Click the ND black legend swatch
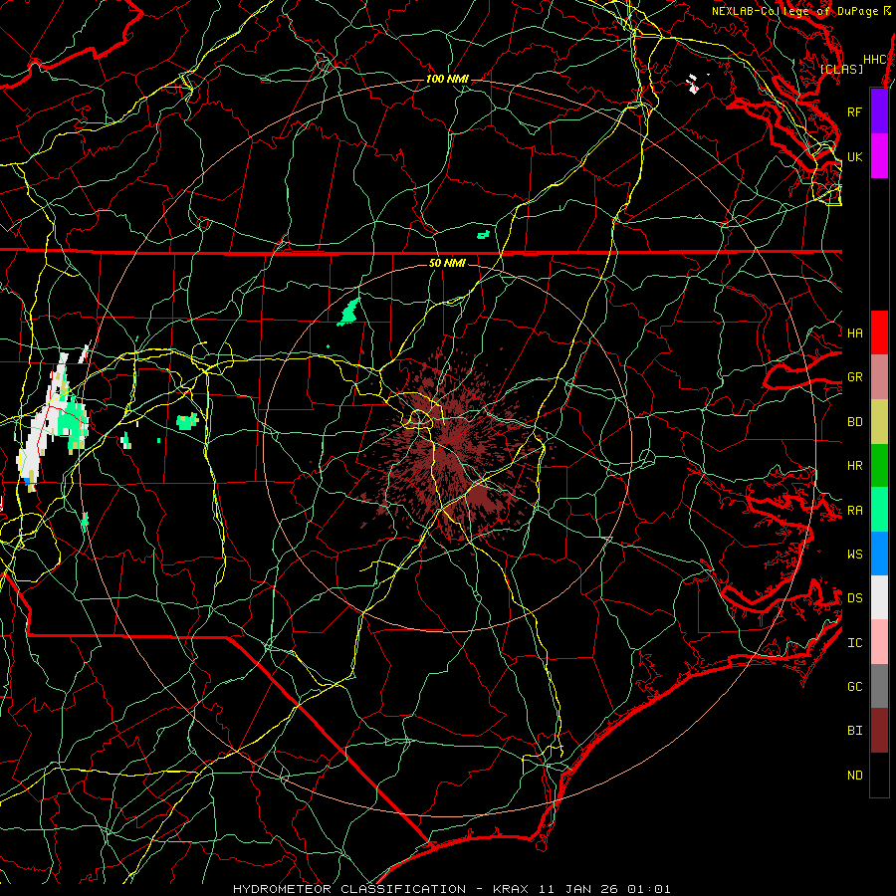This screenshot has width=896, height=896. tap(879, 775)
